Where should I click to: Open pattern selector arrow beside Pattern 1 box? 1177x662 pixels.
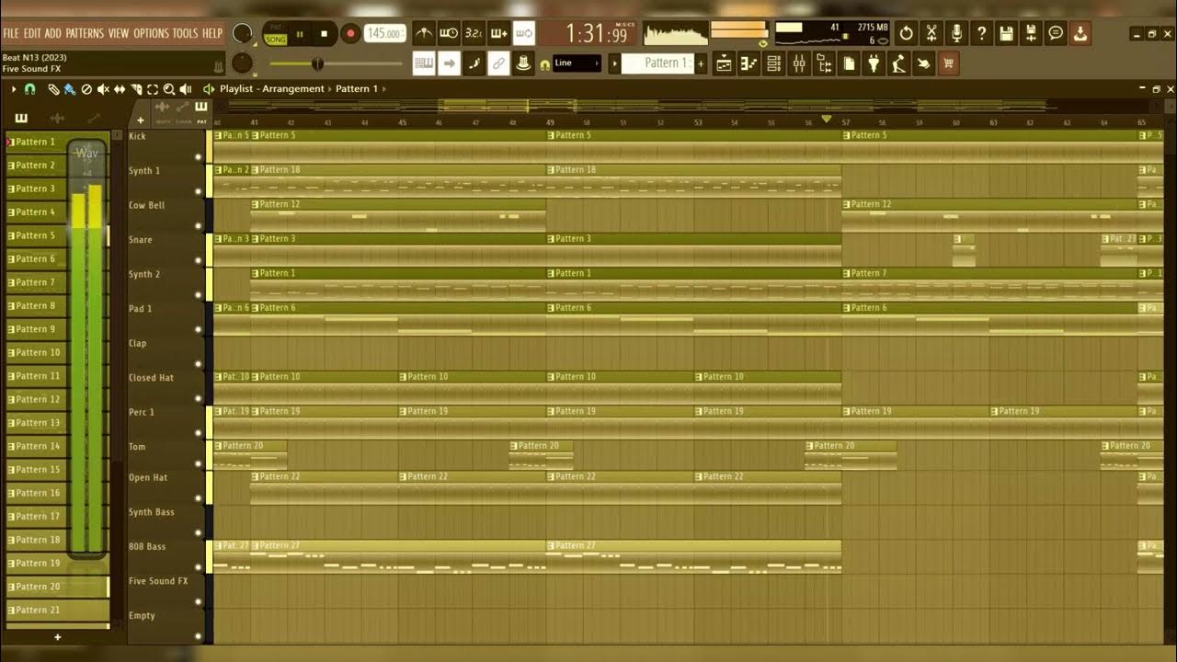coord(615,63)
